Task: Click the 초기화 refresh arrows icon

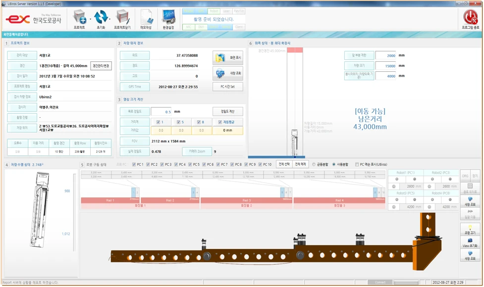Action: pos(101,17)
